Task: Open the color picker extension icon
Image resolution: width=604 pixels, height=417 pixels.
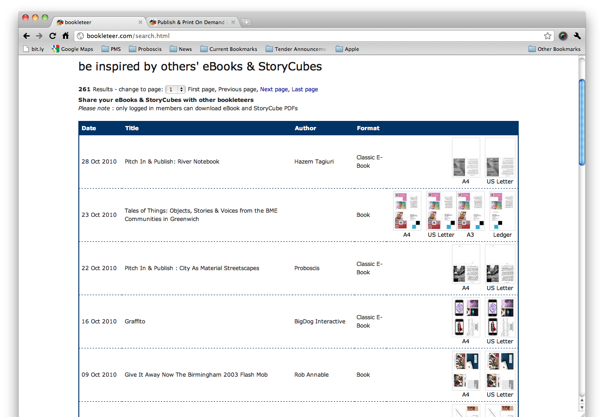Action: coord(563,36)
